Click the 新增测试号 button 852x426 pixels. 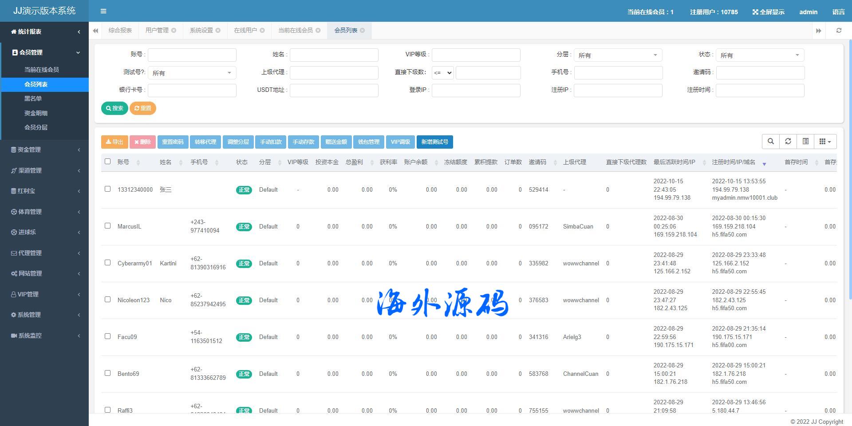point(434,142)
